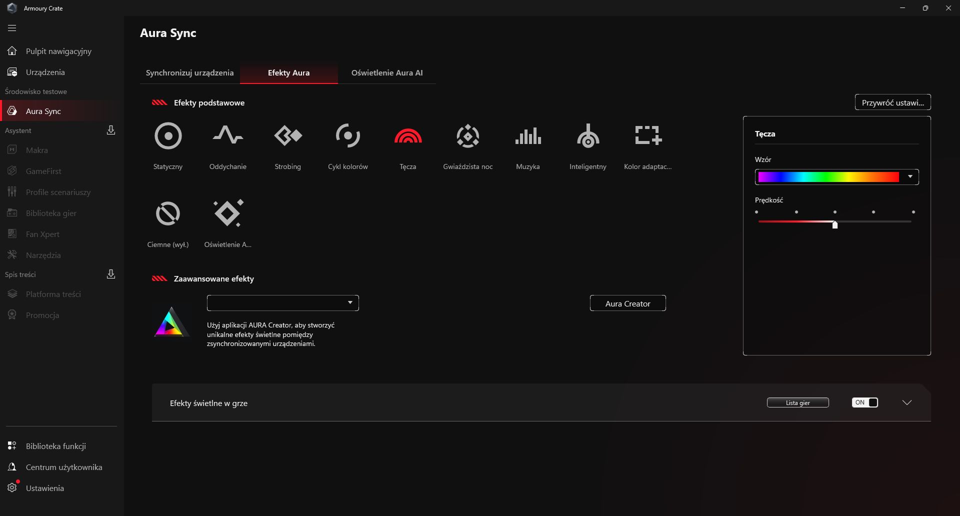
Task: Open the Wzór rainbow pattern dropdown
Action: click(837, 177)
